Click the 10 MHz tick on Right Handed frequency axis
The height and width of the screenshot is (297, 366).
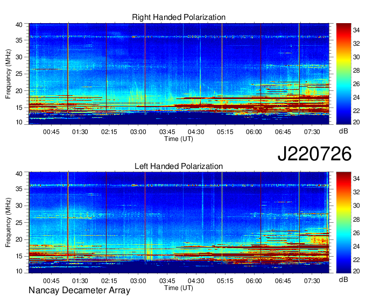19,122
